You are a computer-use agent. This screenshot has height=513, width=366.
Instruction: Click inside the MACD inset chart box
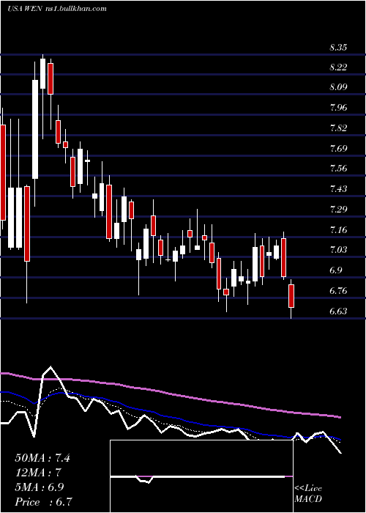[x=201, y=476]
